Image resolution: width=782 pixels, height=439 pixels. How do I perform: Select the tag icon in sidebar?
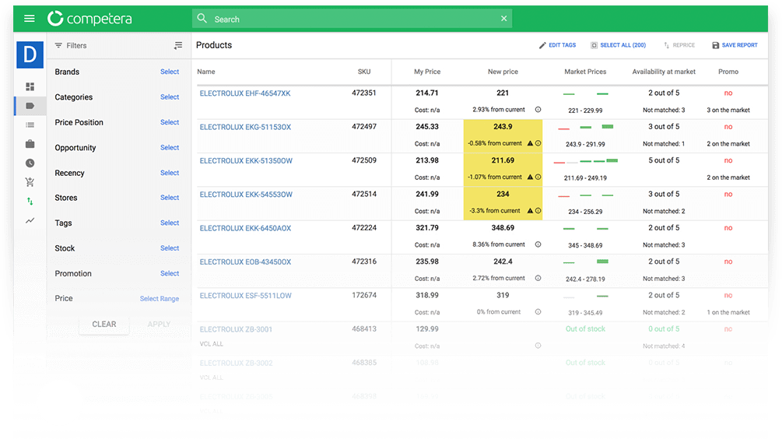(x=30, y=106)
